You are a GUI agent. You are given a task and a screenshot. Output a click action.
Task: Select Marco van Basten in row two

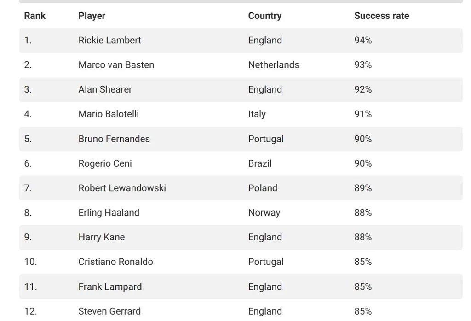116,65
